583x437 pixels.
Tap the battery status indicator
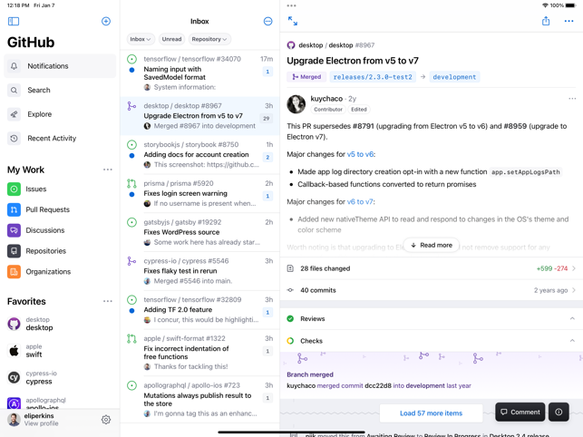pyautogui.click(x=570, y=5)
